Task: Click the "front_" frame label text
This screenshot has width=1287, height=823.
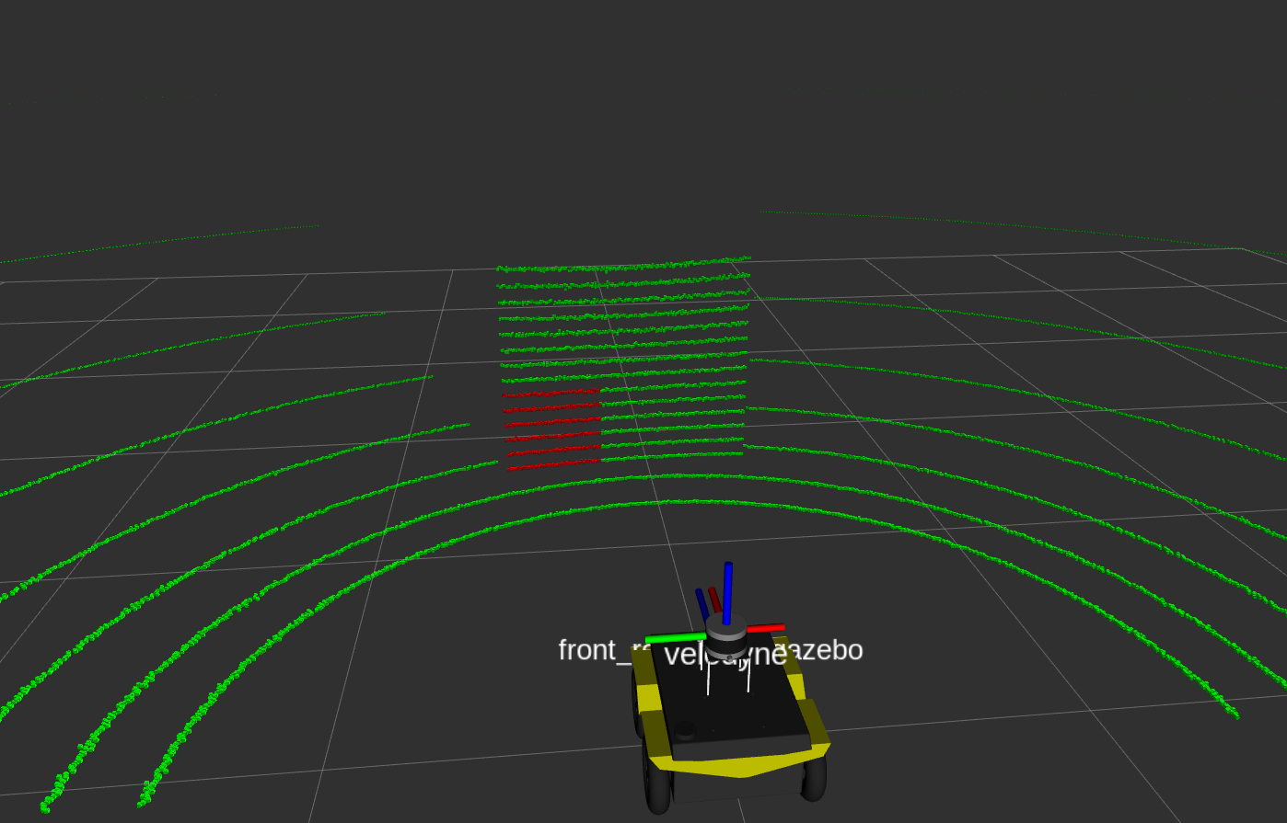Action: click(x=589, y=650)
